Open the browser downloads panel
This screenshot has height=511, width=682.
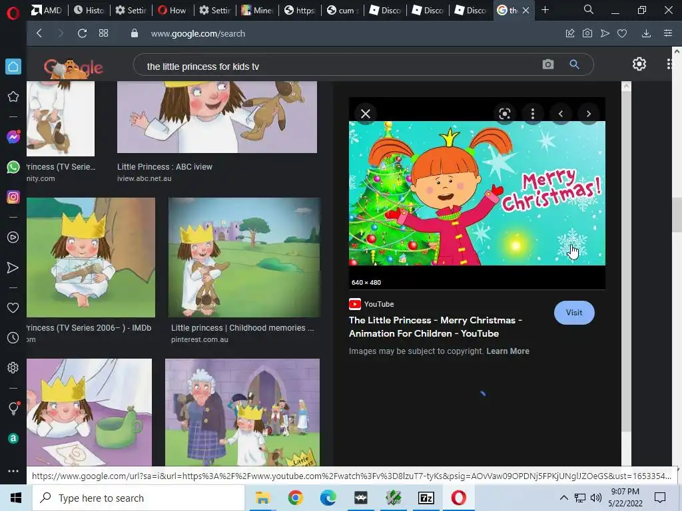point(646,33)
